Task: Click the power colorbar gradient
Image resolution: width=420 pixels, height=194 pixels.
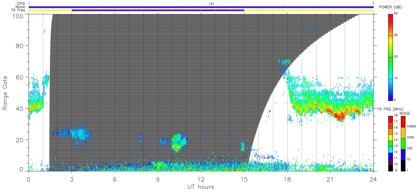Action: pos(391,57)
